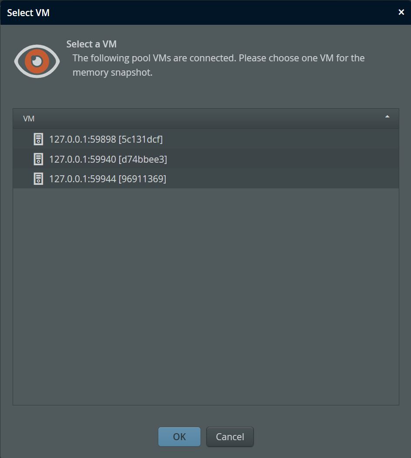Click the server icon beside 127.0.0.1:59898
This screenshot has height=458, width=411.
tap(38, 139)
